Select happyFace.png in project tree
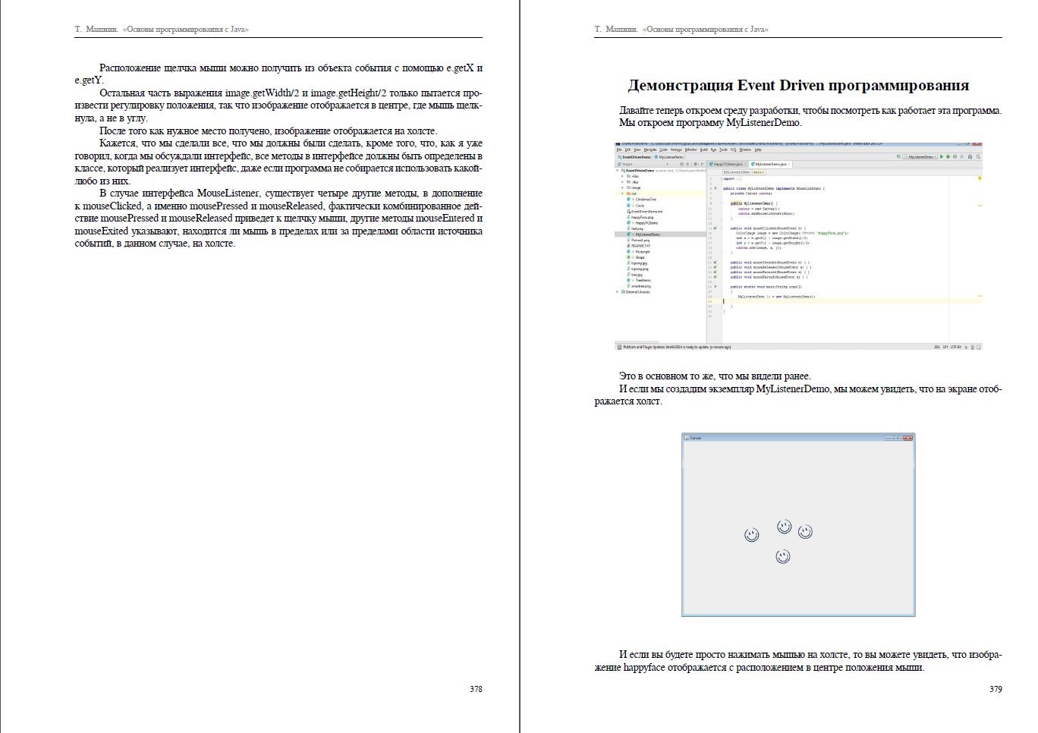The height and width of the screenshot is (733, 1038). click(641, 217)
